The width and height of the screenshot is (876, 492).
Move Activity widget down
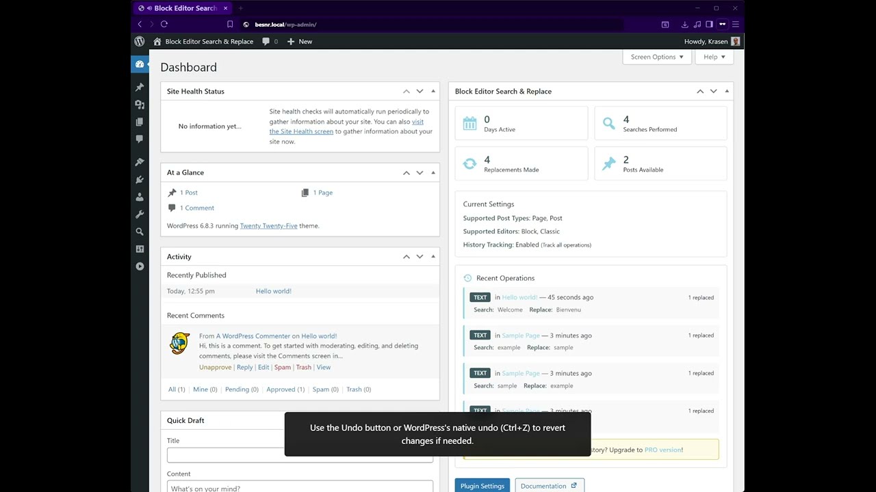coord(420,257)
